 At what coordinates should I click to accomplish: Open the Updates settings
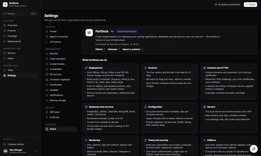point(61,90)
